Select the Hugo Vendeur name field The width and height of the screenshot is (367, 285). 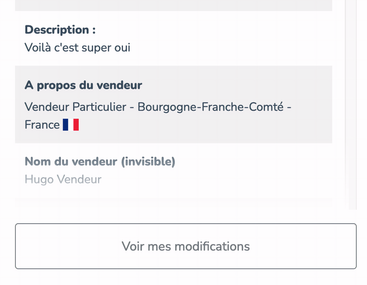(x=63, y=179)
